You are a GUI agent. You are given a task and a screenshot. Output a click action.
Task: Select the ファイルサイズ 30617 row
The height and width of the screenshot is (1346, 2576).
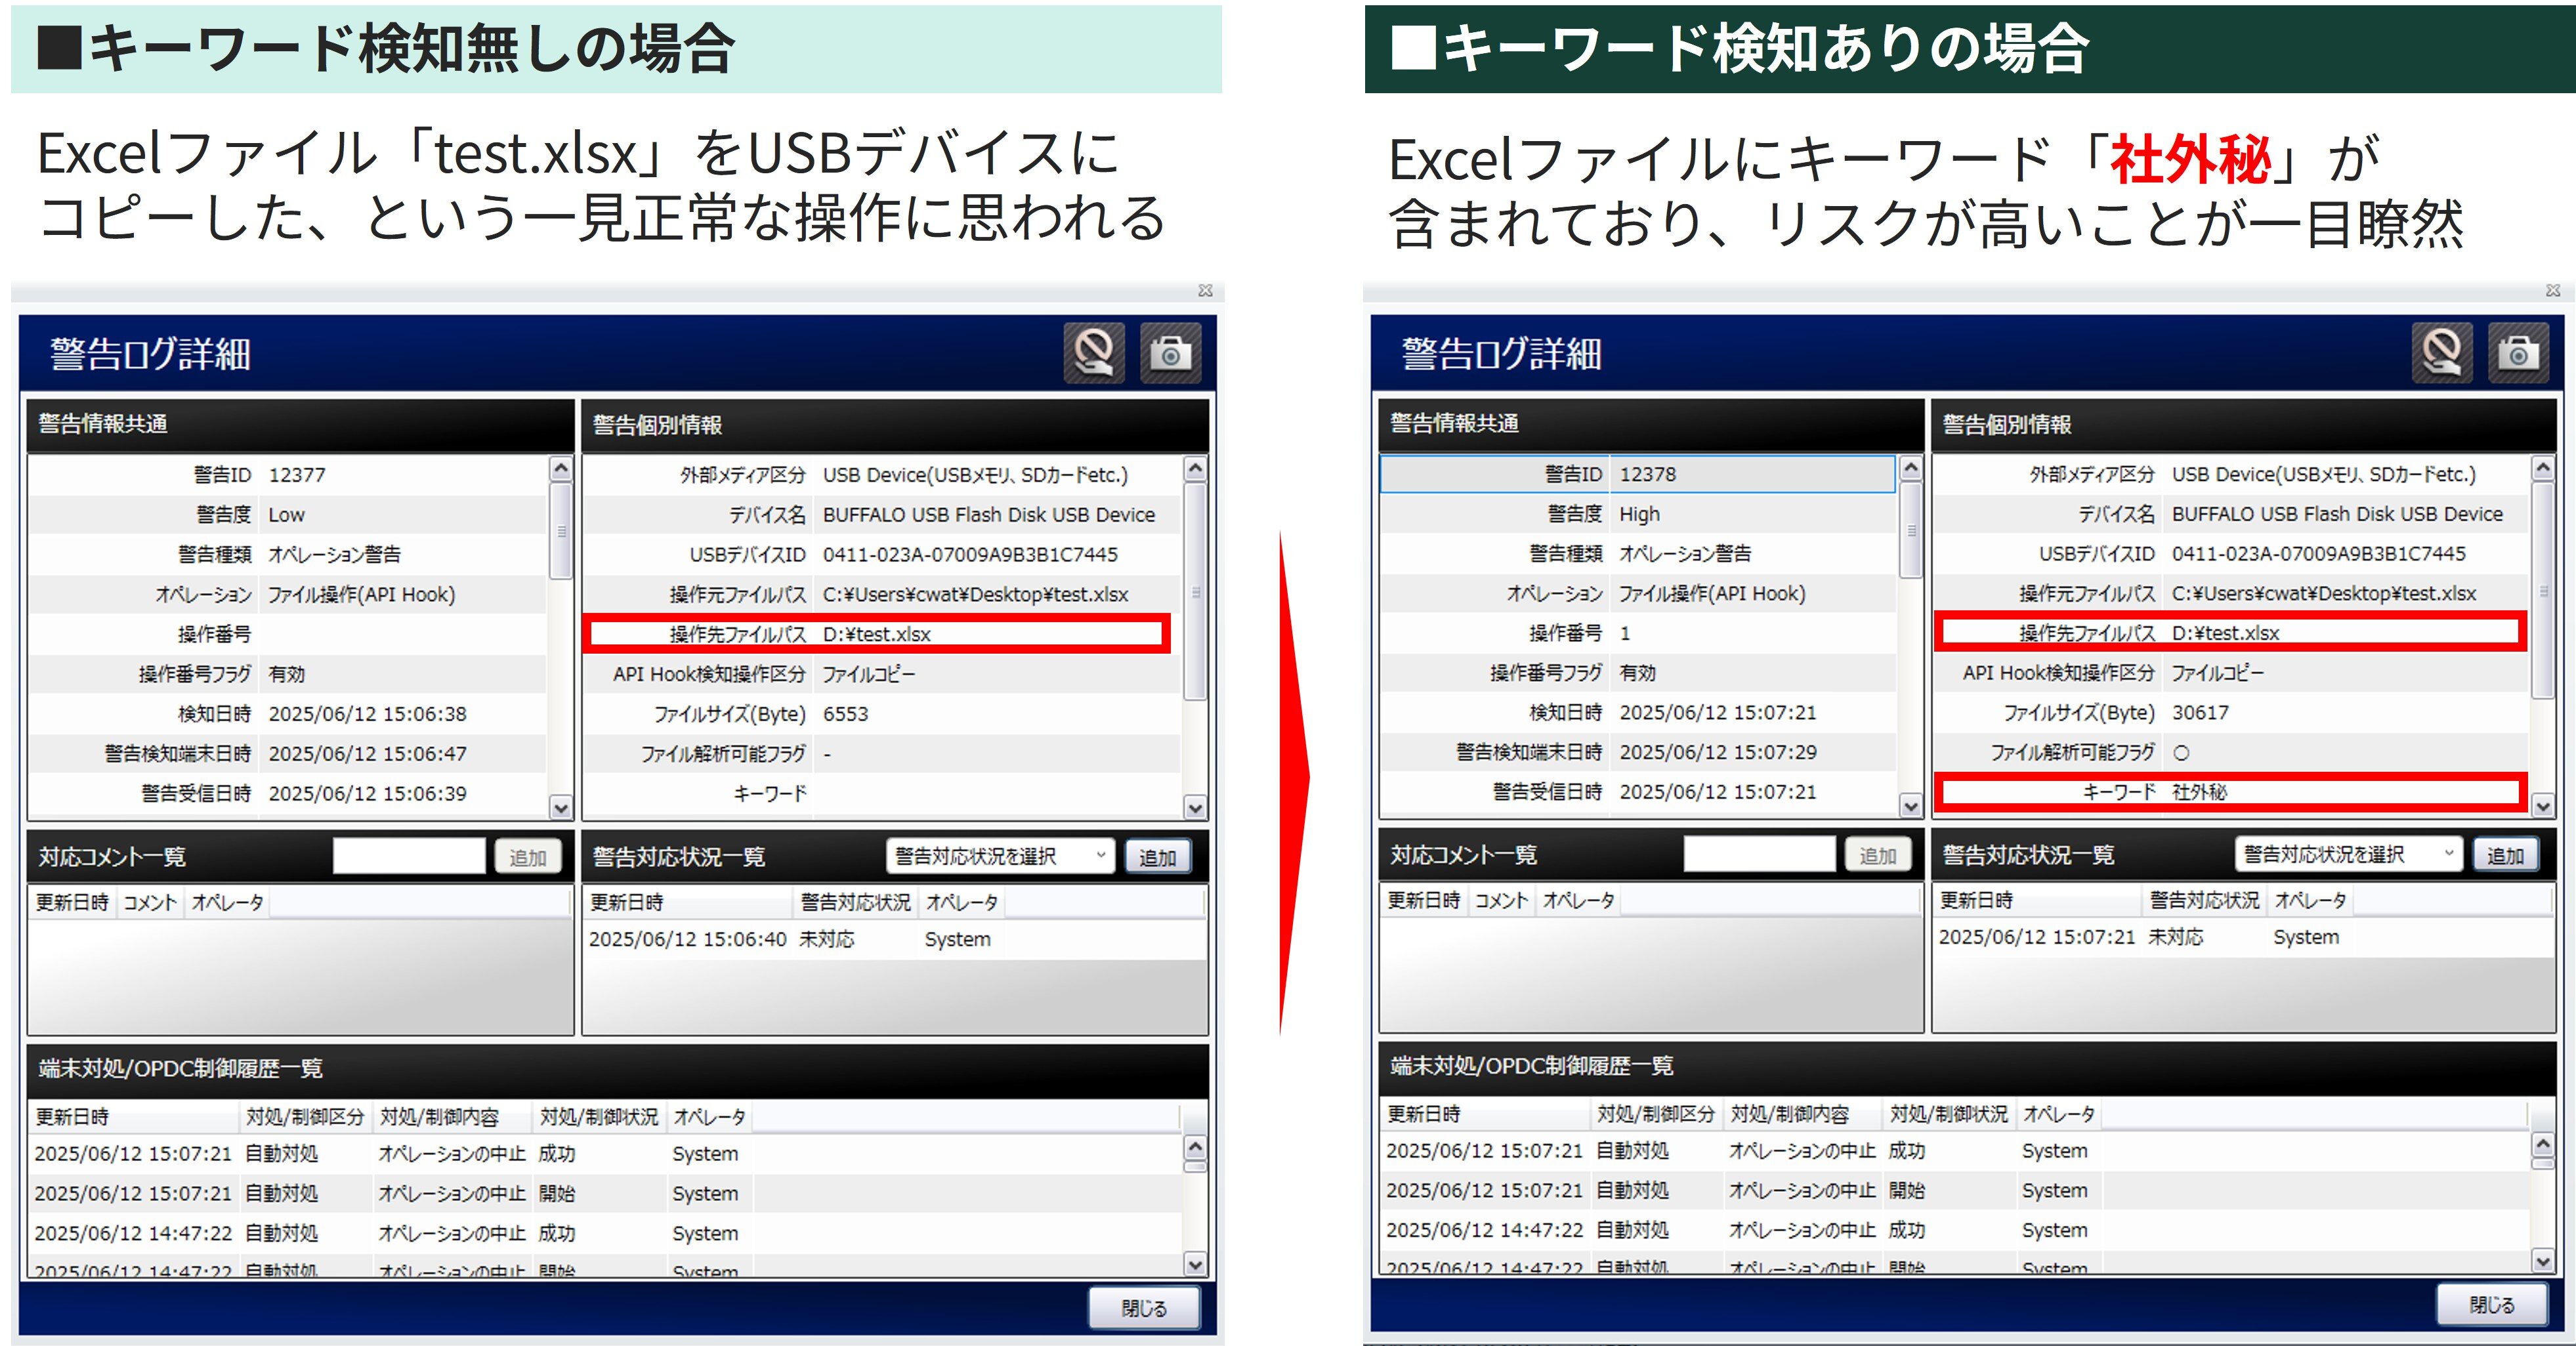tap(2232, 713)
